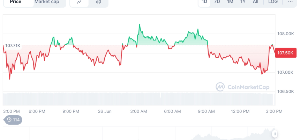Screen dimensions: 300x140
Task: Switch to the Market cap tab
Action: pos(47,2)
